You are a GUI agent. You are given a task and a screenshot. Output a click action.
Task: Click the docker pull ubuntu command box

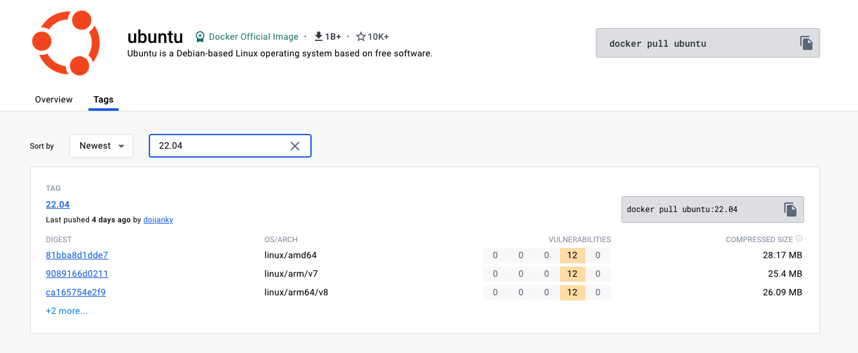tap(708, 43)
